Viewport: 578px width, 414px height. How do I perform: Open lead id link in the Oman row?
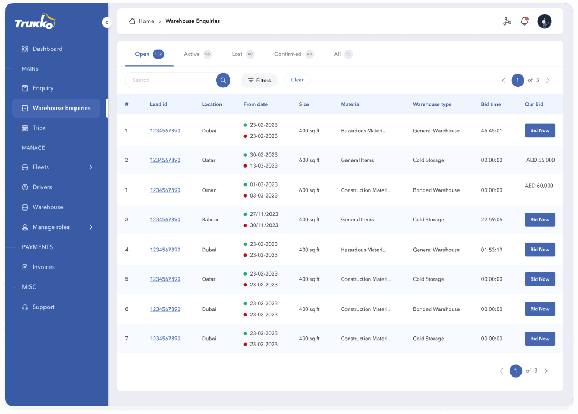coord(165,190)
